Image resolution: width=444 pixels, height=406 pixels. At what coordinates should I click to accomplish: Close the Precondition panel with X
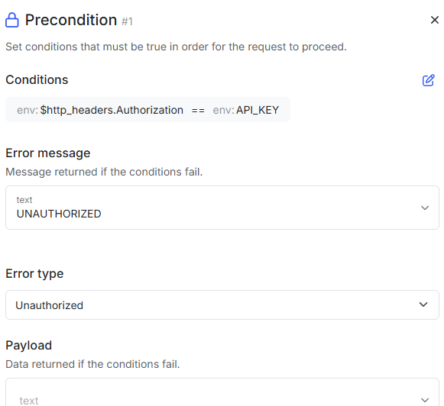pos(434,20)
